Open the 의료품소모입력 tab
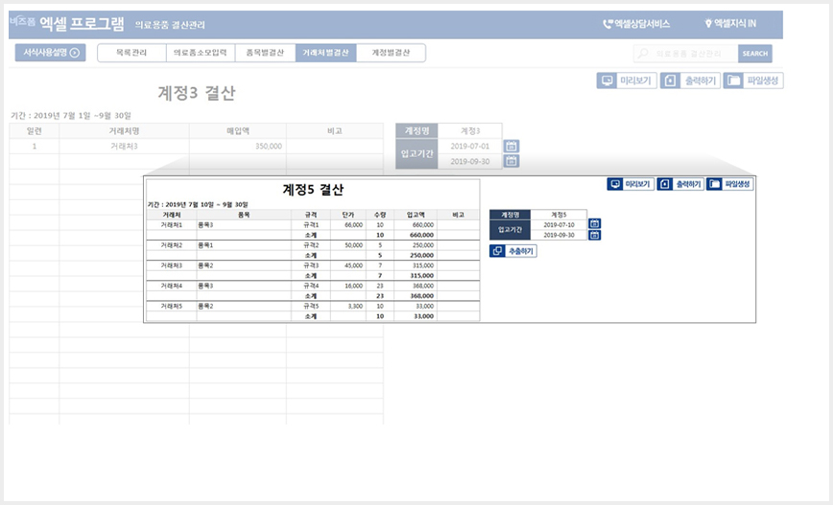 (x=201, y=53)
